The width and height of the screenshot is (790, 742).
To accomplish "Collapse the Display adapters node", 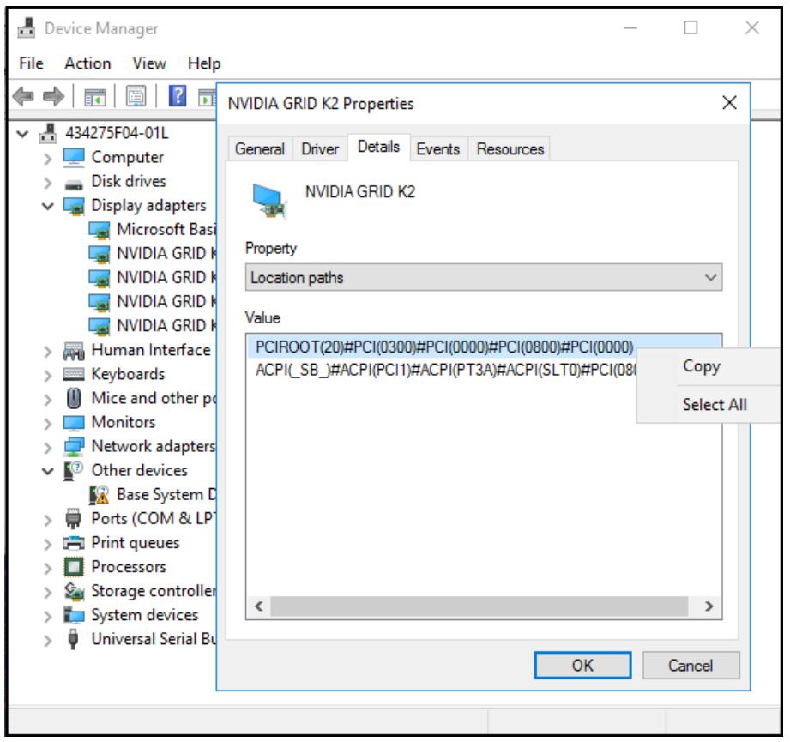I will 48,206.
